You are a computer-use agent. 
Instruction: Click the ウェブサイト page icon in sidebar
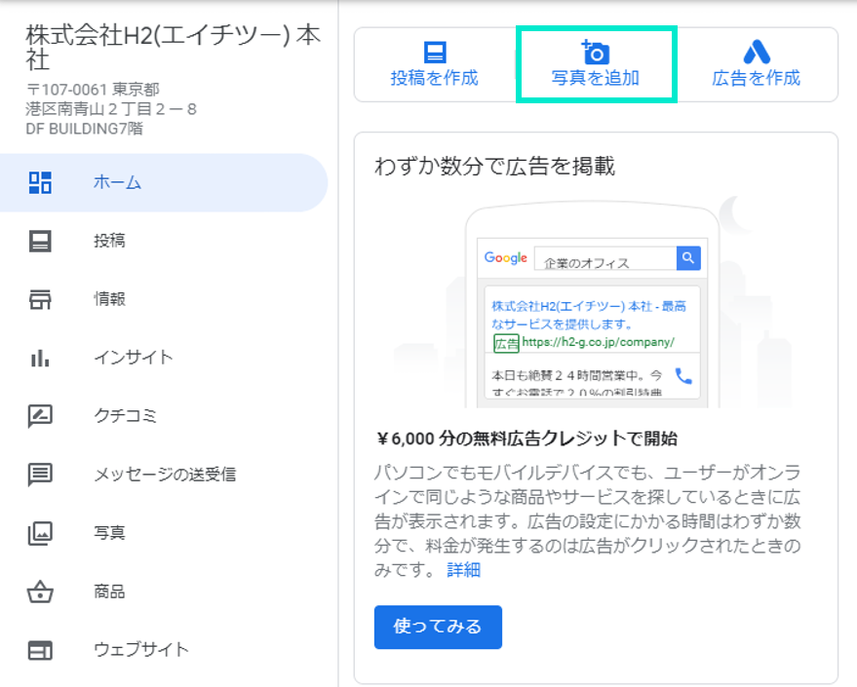point(40,650)
